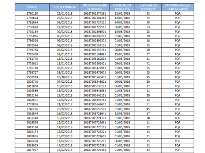
Task: Select the cell showing 95 working days
Action: (148, 77)
